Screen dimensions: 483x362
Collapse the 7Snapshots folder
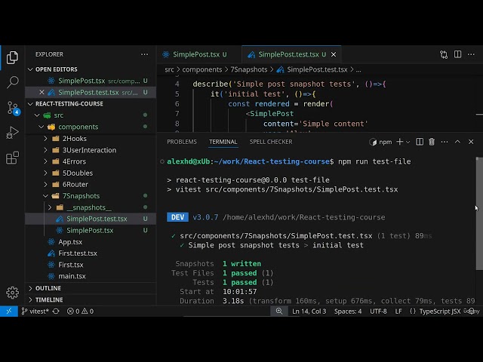tap(91, 196)
